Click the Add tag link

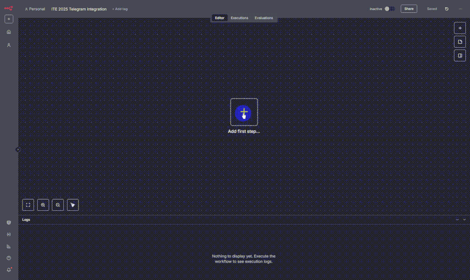(120, 9)
